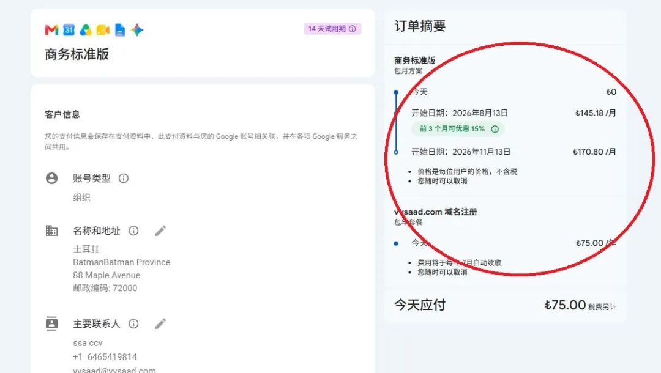Click the Google Meet icon
Screen dimensions: 661x373
click(103, 30)
